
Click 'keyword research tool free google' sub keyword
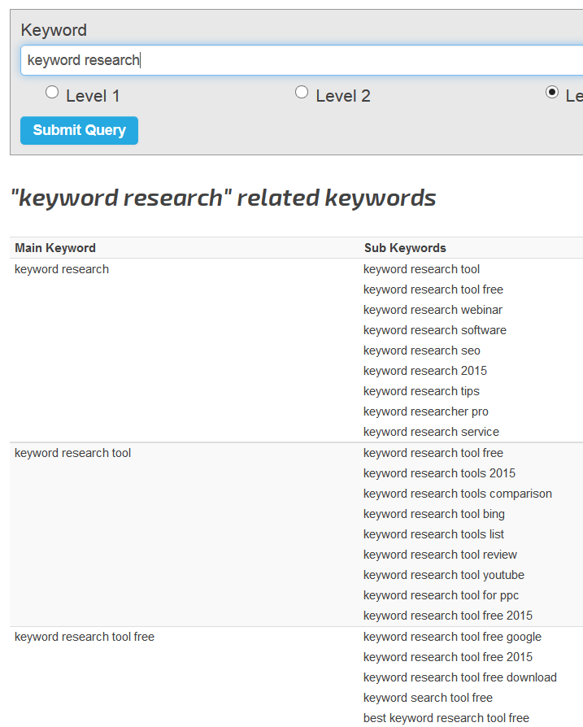[x=452, y=637]
